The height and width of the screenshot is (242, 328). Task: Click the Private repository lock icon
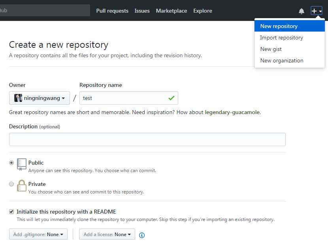[22, 186]
